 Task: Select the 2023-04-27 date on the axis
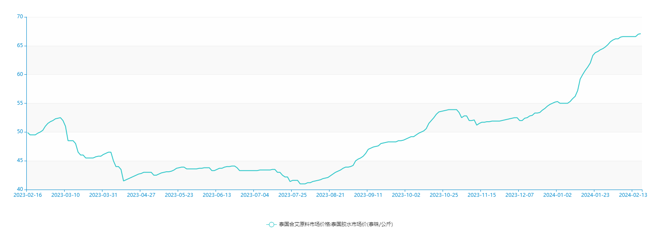141,195
